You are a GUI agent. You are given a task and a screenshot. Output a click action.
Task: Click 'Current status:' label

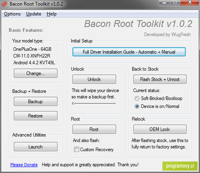coord(147,90)
